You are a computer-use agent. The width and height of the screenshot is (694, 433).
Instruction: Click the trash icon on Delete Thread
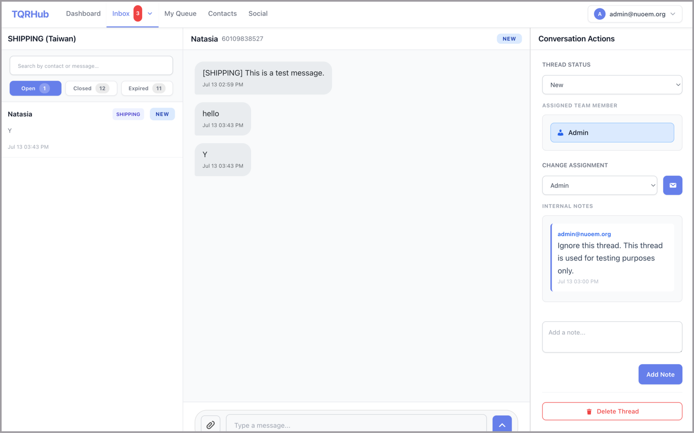point(589,411)
